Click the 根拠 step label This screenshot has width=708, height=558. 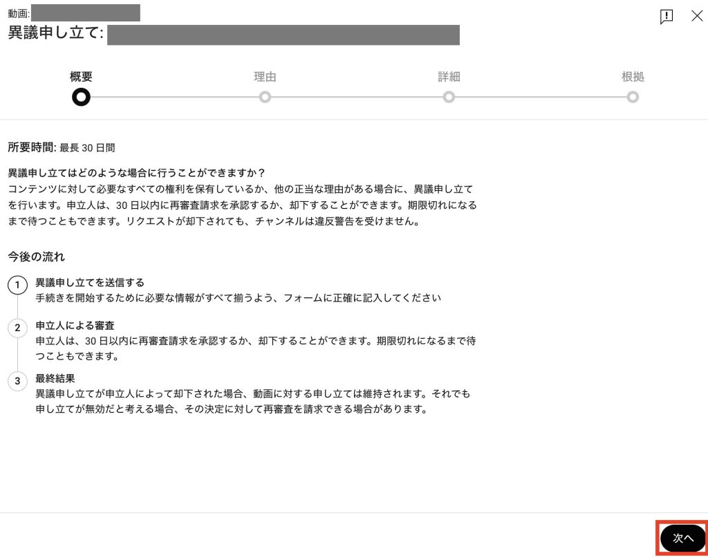coord(633,77)
